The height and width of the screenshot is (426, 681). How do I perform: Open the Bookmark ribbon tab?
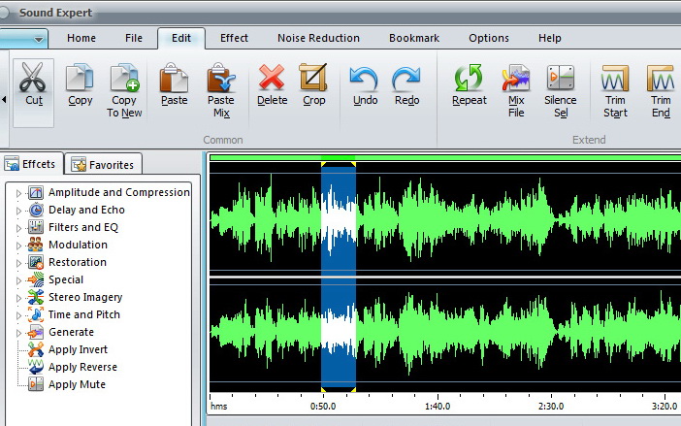pyautogui.click(x=414, y=39)
